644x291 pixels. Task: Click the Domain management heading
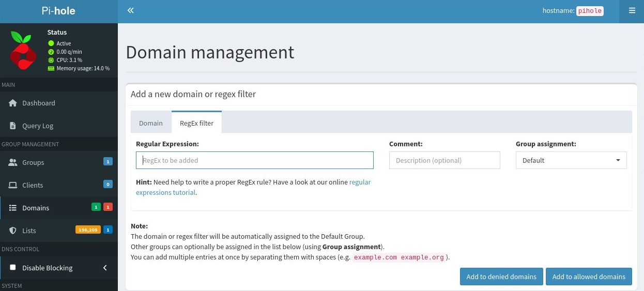pos(210,52)
